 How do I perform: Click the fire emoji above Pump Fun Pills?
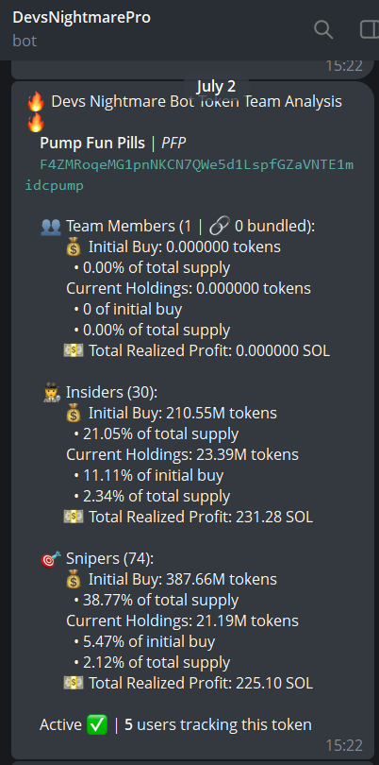coord(36,123)
